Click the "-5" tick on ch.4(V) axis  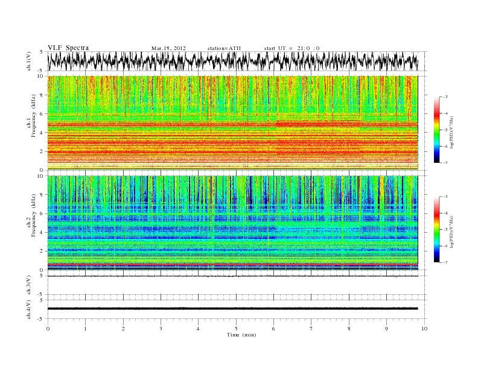pos(41,319)
